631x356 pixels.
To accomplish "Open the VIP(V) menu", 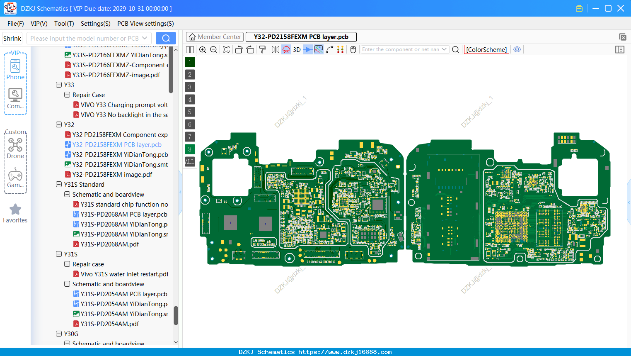I will click(39, 24).
